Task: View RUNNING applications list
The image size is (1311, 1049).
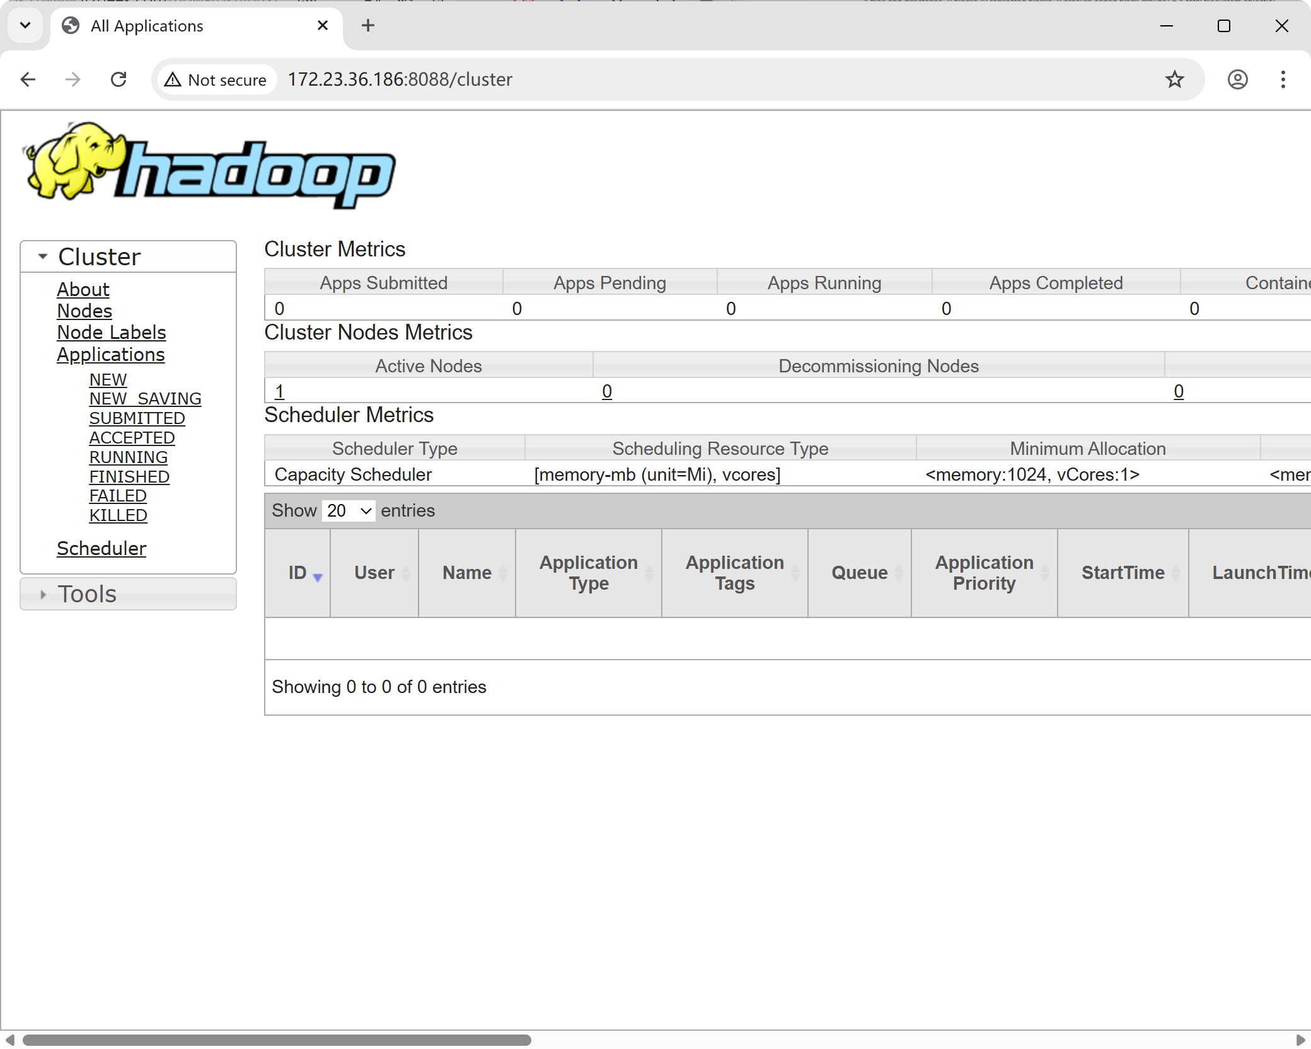Action: coord(128,457)
